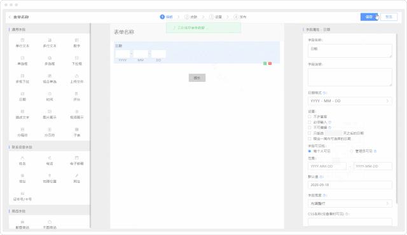Click green copy icon on date field
The height and width of the screenshot is (235, 407).
pos(265,64)
